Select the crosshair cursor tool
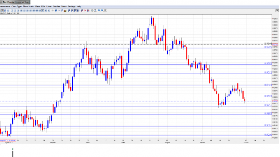The image size is (280, 157). [53, 10]
